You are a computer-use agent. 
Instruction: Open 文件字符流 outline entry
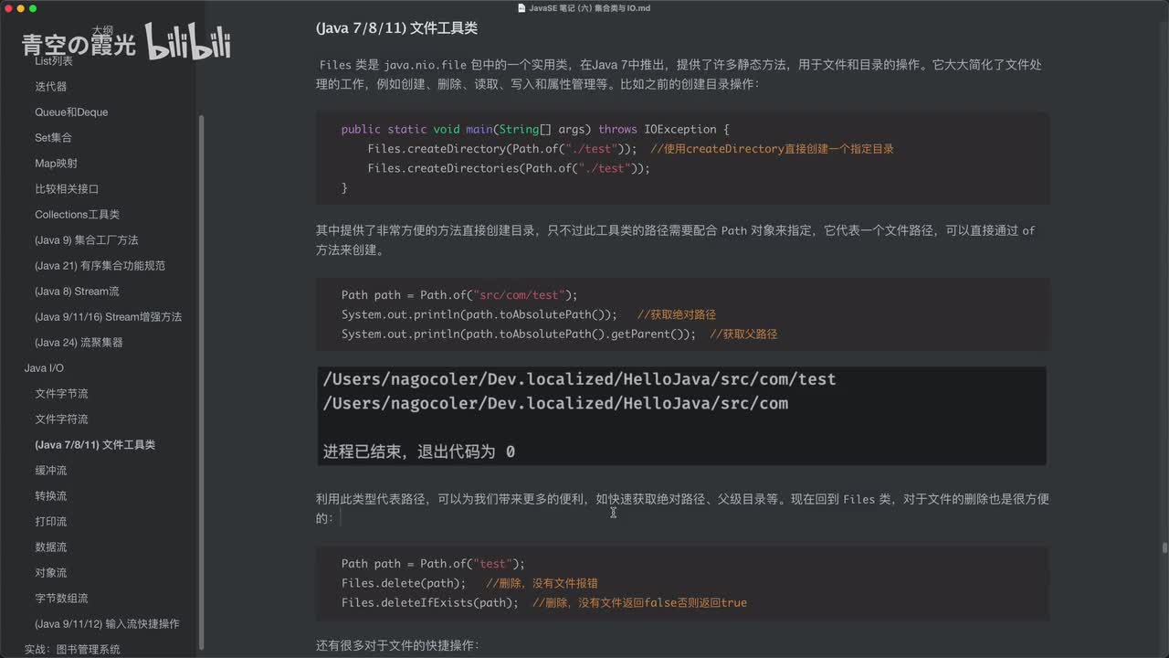click(x=61, y=419)
